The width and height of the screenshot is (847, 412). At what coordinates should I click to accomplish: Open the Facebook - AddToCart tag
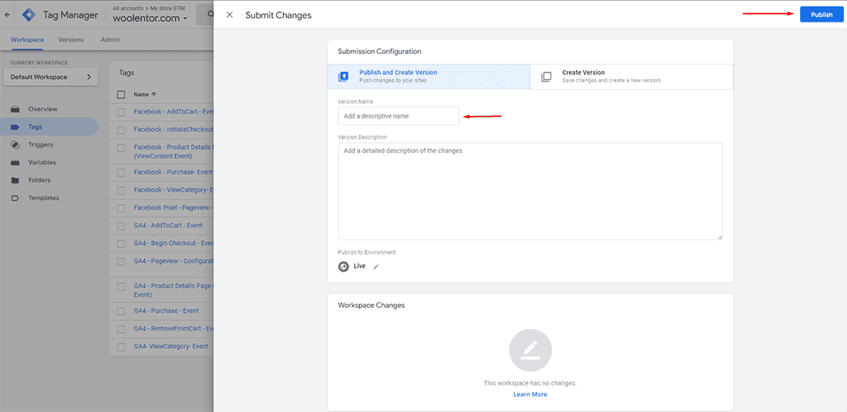click(x=174, y=112)
